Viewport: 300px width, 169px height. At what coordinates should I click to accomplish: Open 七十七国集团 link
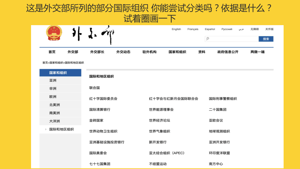tap(100, 164)
